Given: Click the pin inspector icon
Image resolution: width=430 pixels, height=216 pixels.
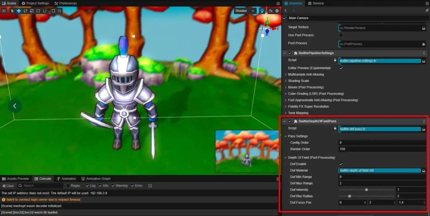Looking at the screenshot, I should coord(427,10).
